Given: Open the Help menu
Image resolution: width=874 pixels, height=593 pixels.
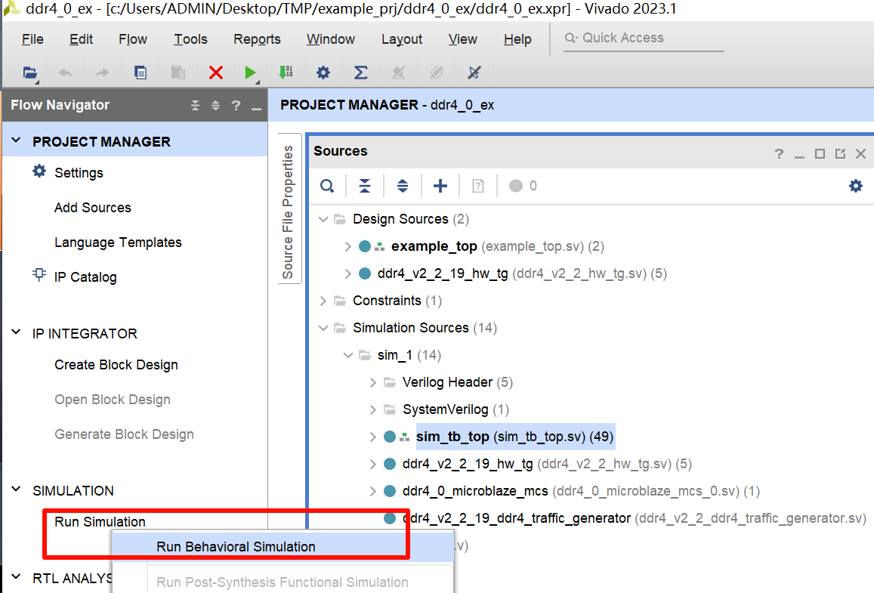Looking at the screenshot, I should coord(517,39).
